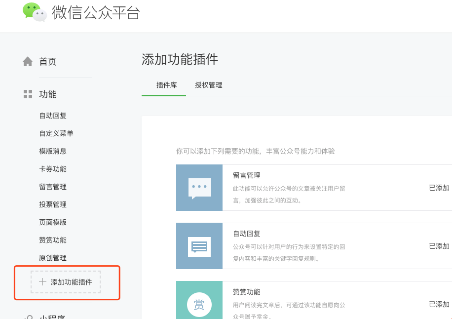The width and height of the screenshot is (452, 319).
Task: Click the 留言管理 plugin description text
Action: (289, 195)
